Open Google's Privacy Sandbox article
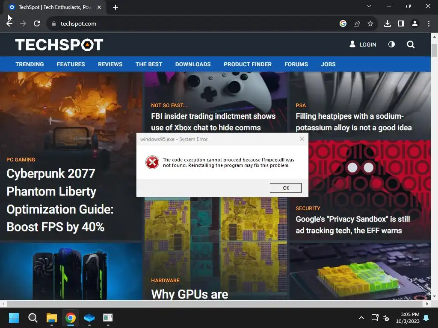 (x=353, y=225)
